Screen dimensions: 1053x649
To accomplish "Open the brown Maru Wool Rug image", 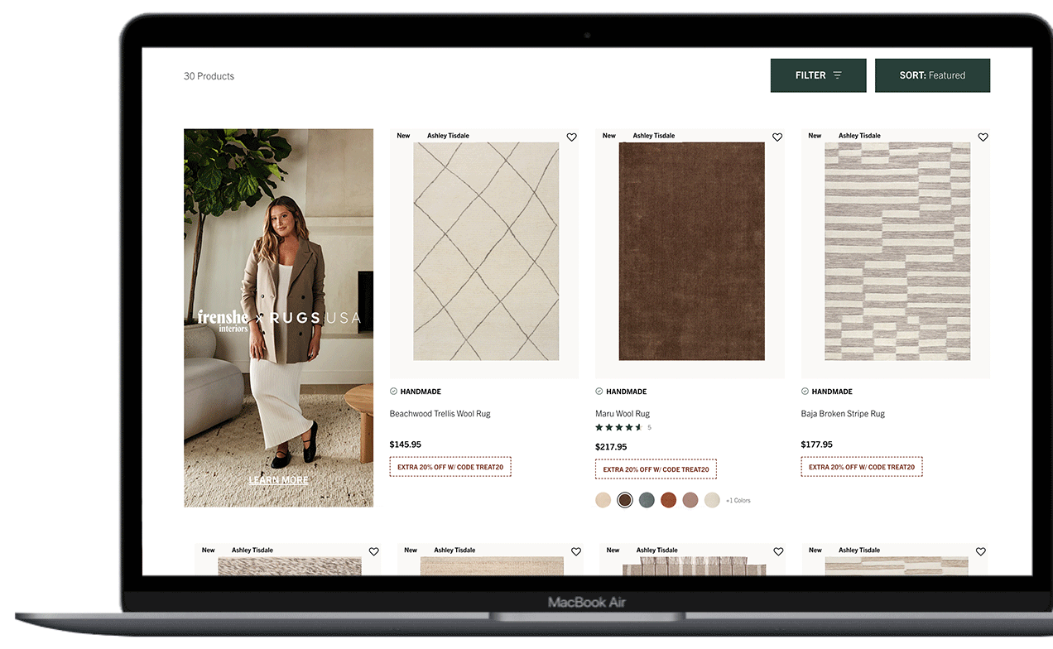I will [692, 252].
